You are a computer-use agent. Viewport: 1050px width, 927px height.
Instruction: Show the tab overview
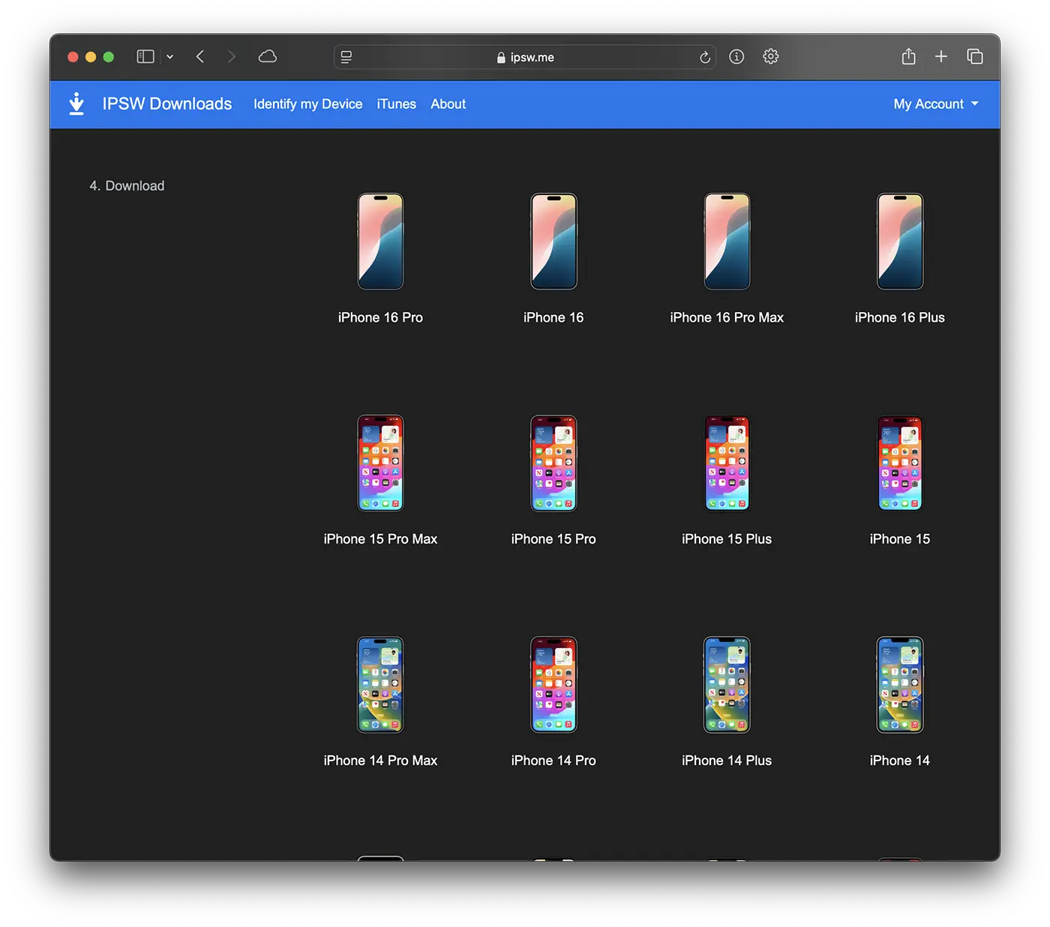click(975, 56)
